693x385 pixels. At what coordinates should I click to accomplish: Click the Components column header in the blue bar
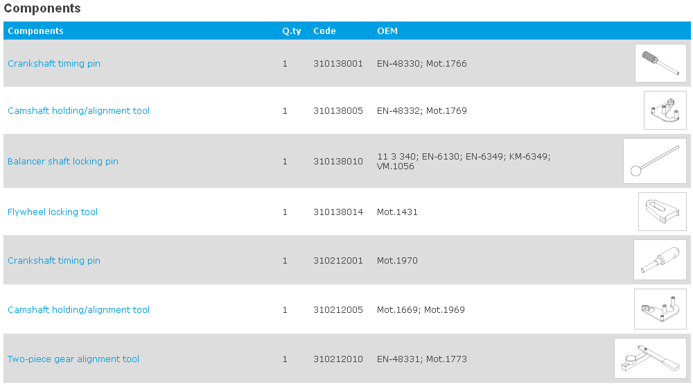coord(35,31)
